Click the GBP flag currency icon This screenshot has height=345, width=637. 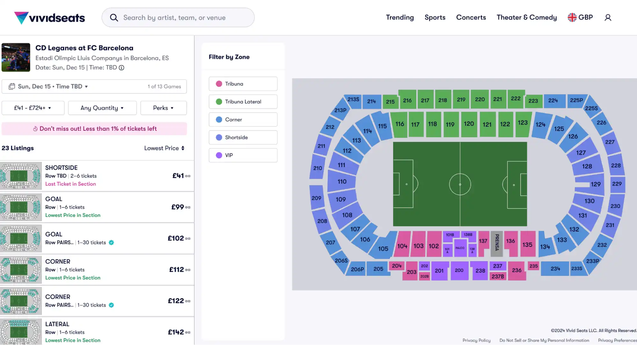(572, 18)
